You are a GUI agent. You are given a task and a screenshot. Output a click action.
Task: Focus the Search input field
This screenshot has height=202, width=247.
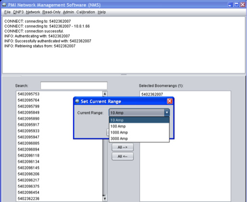pyautogui.click(x=74, y=85)
